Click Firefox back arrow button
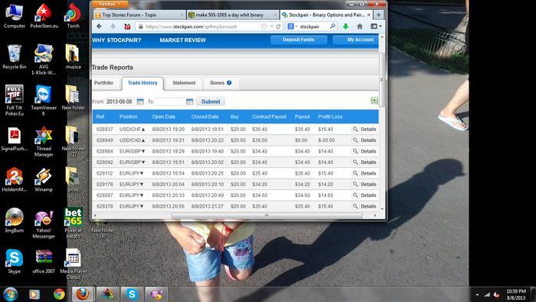Screen dimensions: 536x302 click(x=99, y=26)
